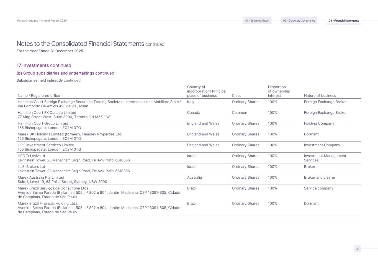Click 100% for Marex Brazil Serviços de Consultoria
The image size is (378, 268).
(x=272, y=188)
